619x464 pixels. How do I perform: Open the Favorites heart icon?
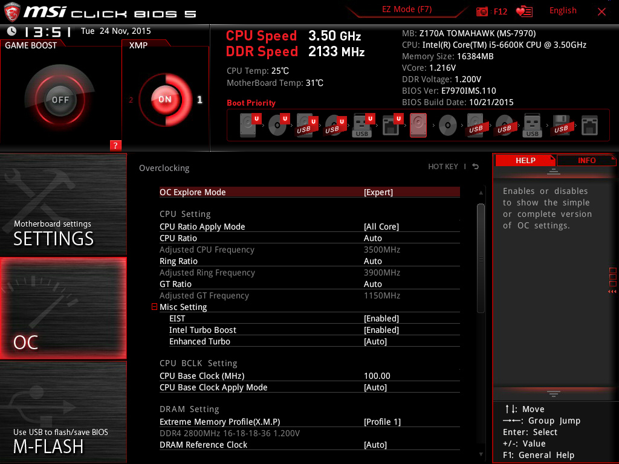point(523,11)
